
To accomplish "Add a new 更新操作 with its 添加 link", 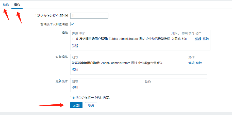I will (75, 87).
